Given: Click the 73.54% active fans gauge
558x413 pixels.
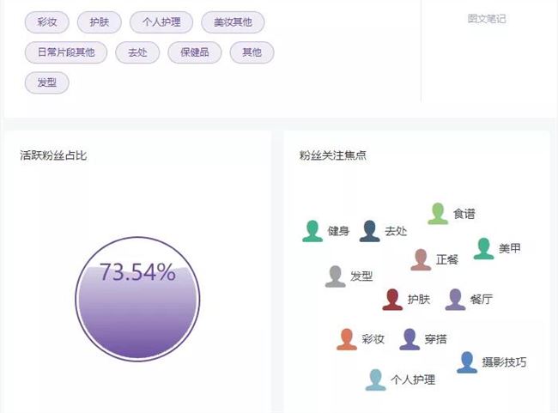Looking at the screenshot, I should [x=137, y=298].
